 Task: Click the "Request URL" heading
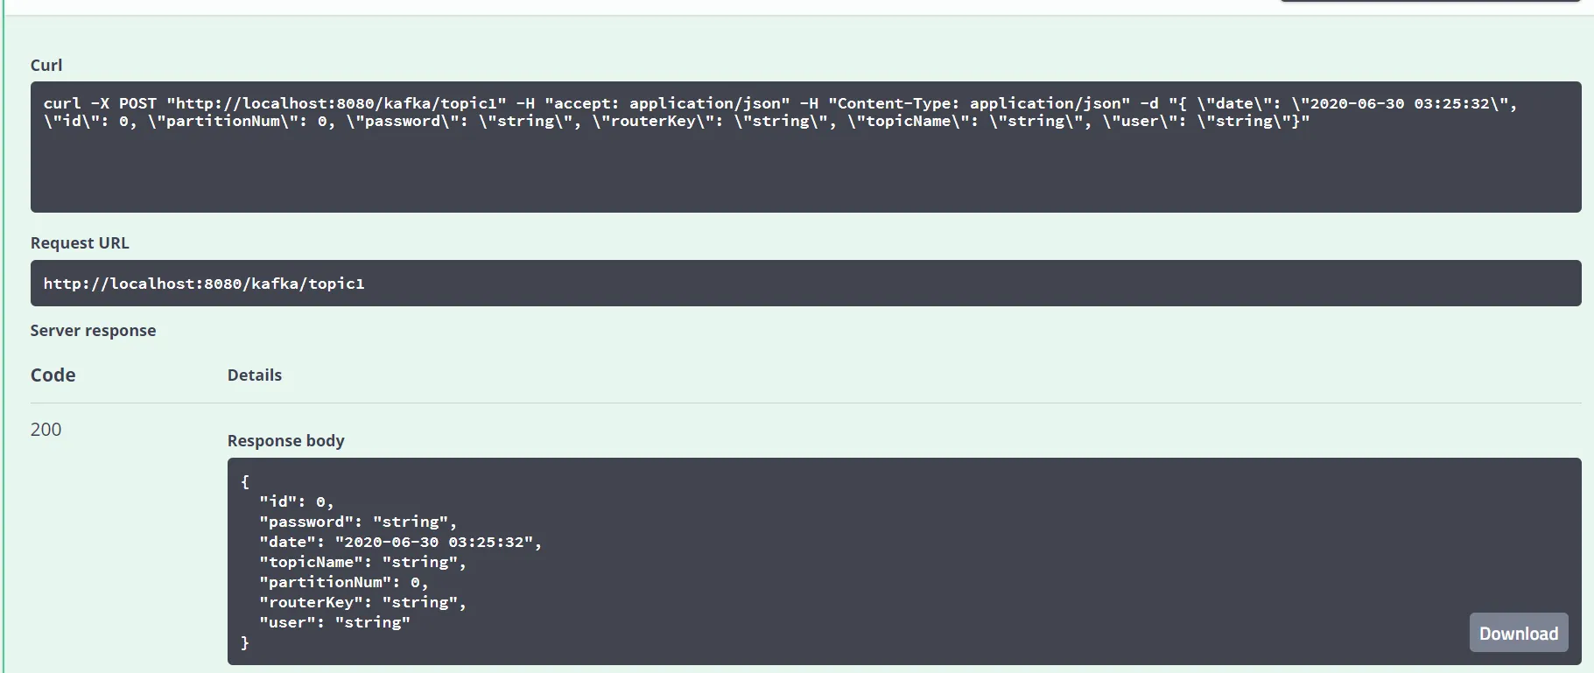(80, 243)
